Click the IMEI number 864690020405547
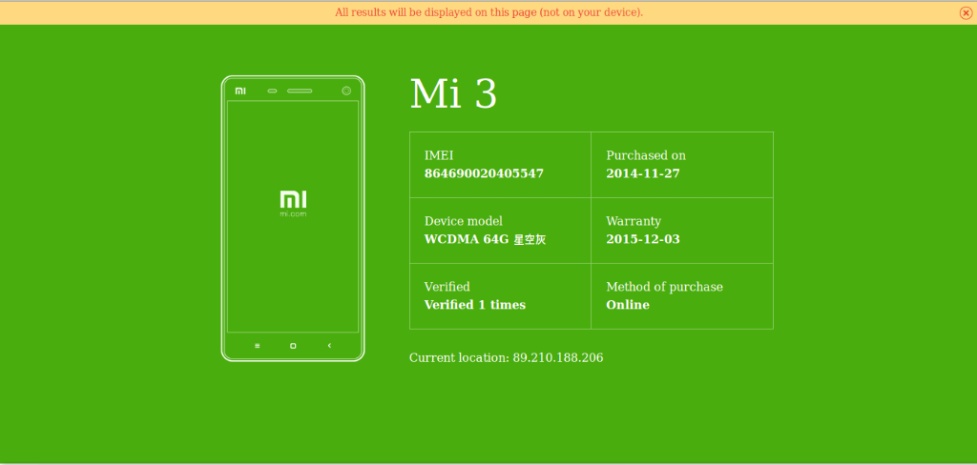The width and height of the screenshot is (977, 465). [x=484, y=173]
